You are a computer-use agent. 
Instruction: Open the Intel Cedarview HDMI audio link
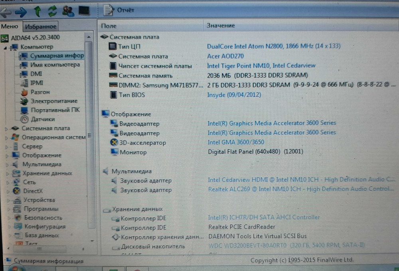[301, 180]
